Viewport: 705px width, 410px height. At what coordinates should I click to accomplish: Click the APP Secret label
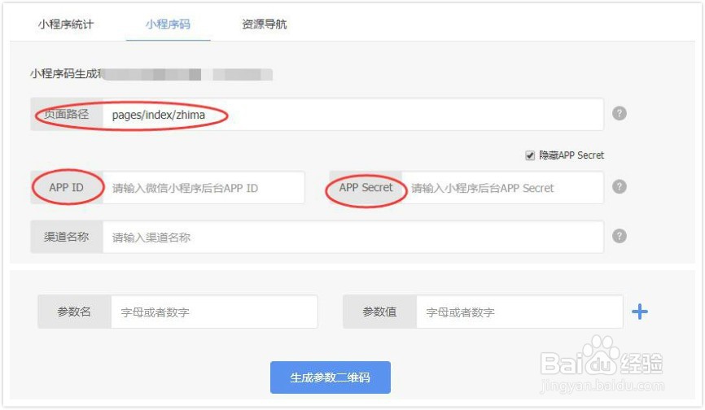coord(366,188)
